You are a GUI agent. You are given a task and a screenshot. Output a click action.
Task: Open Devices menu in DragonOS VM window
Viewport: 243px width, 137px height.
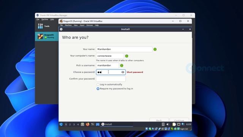[x=90, y=25]
